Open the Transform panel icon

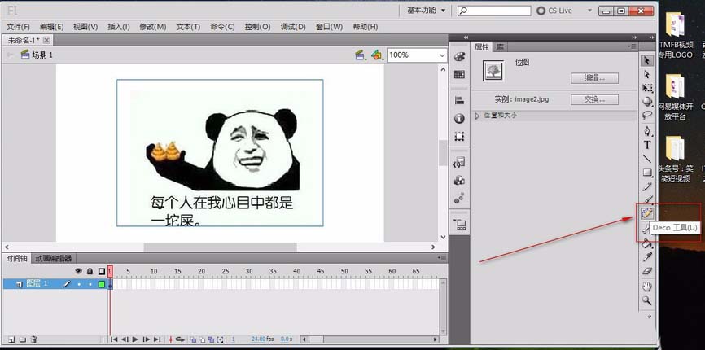[459, 136]
